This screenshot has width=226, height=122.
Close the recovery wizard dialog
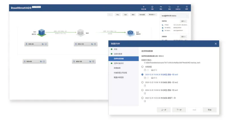point(216,44)
